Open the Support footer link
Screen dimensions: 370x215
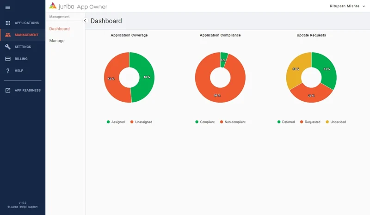(x=32, y=207)
